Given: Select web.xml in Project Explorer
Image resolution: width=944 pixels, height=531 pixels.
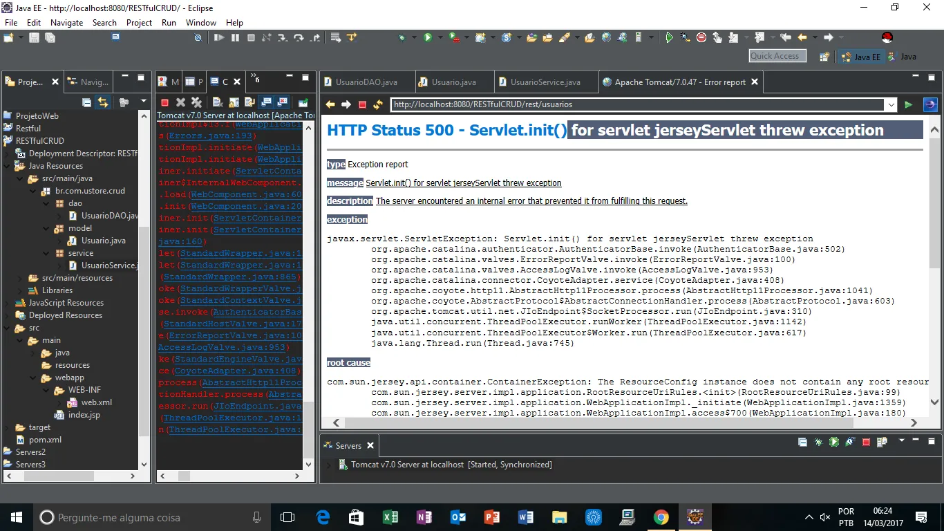Looking at the screenshot, I should [x=90, y=402].
